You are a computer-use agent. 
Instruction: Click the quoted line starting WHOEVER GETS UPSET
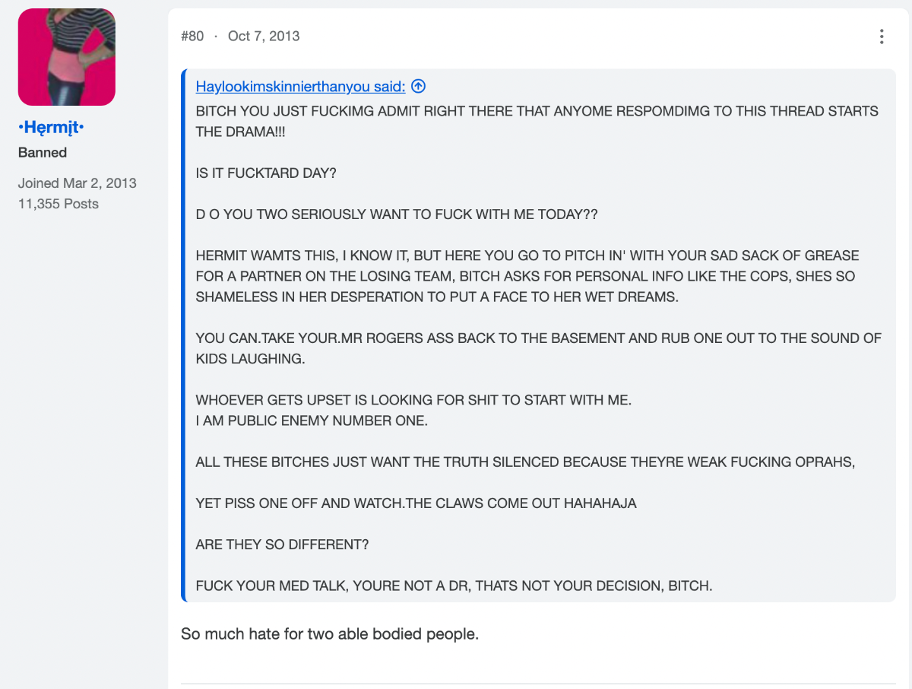pos(413,399)
